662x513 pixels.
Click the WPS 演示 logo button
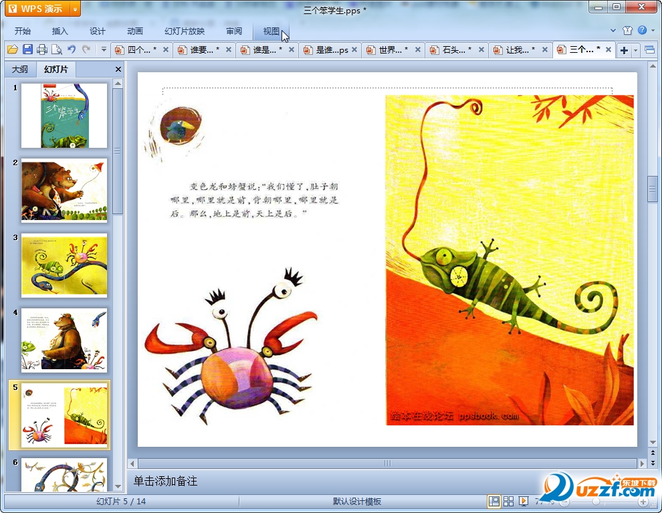point(37,9)
